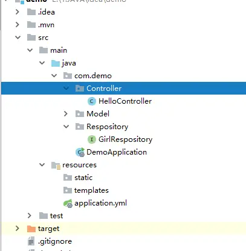
Task: Expand the .mvn folder chevron
Action: [x=18, y=25]
